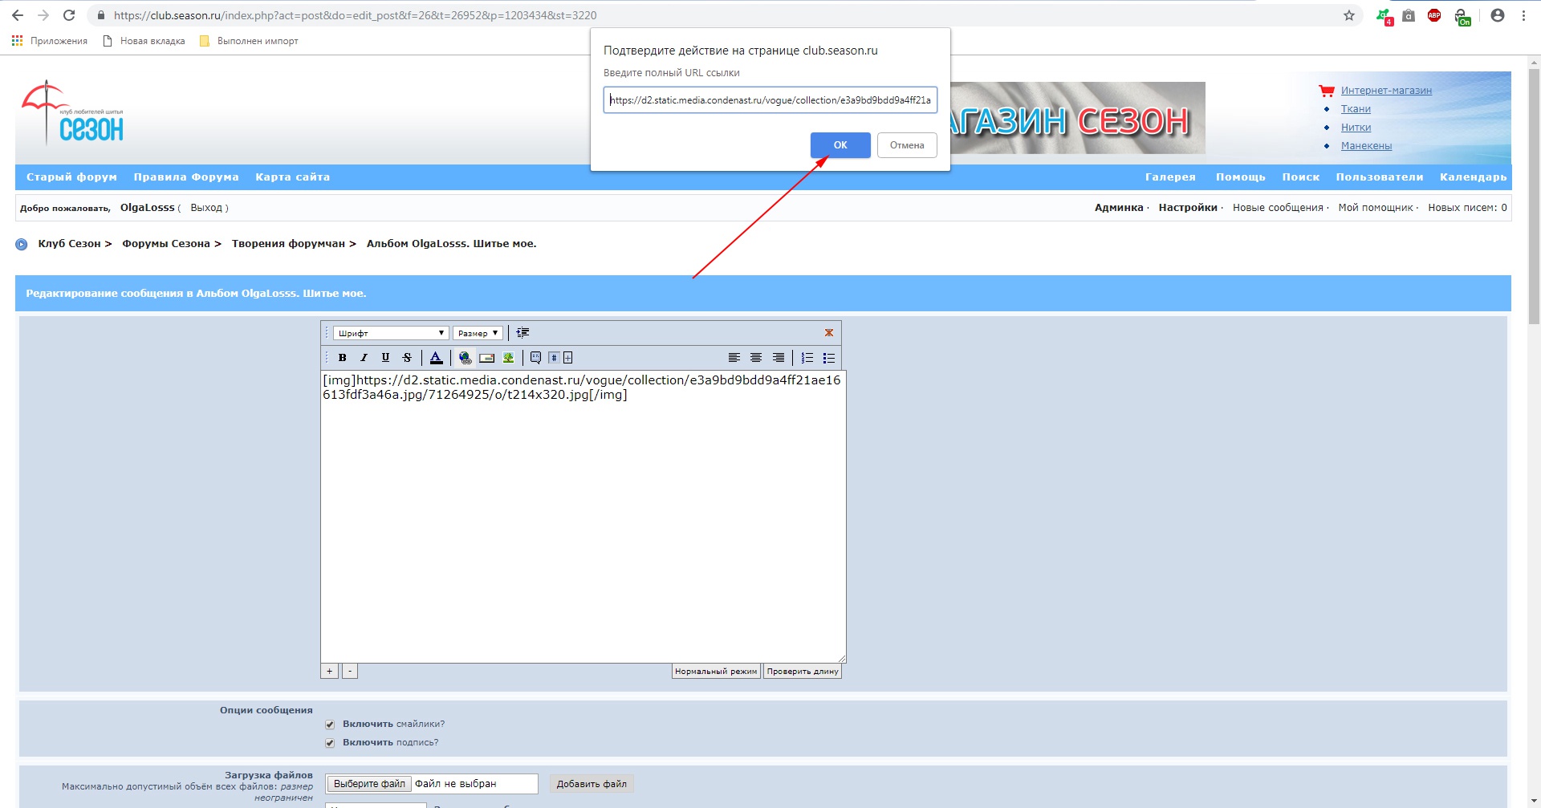Apply italic formatting in the editor
The image size is (1541, 808).
pos(364,358)
